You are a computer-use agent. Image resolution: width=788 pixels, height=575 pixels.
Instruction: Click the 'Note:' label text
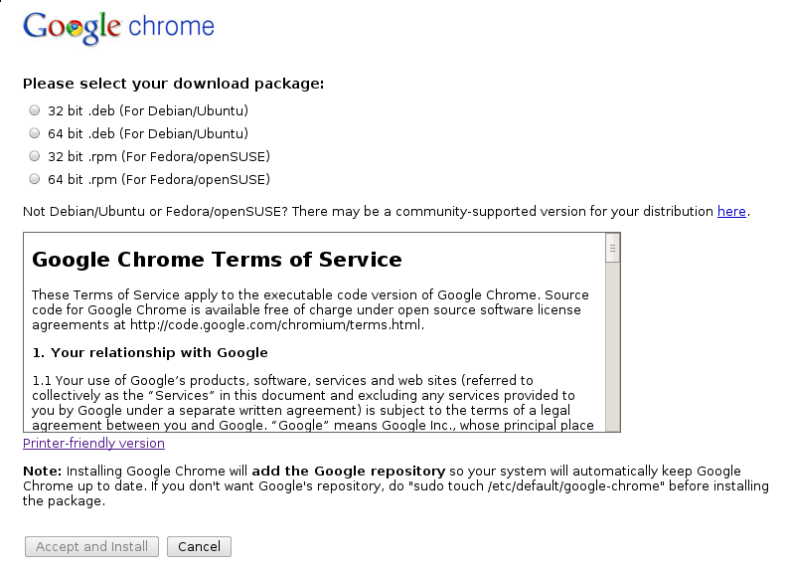tap(42, 472)
